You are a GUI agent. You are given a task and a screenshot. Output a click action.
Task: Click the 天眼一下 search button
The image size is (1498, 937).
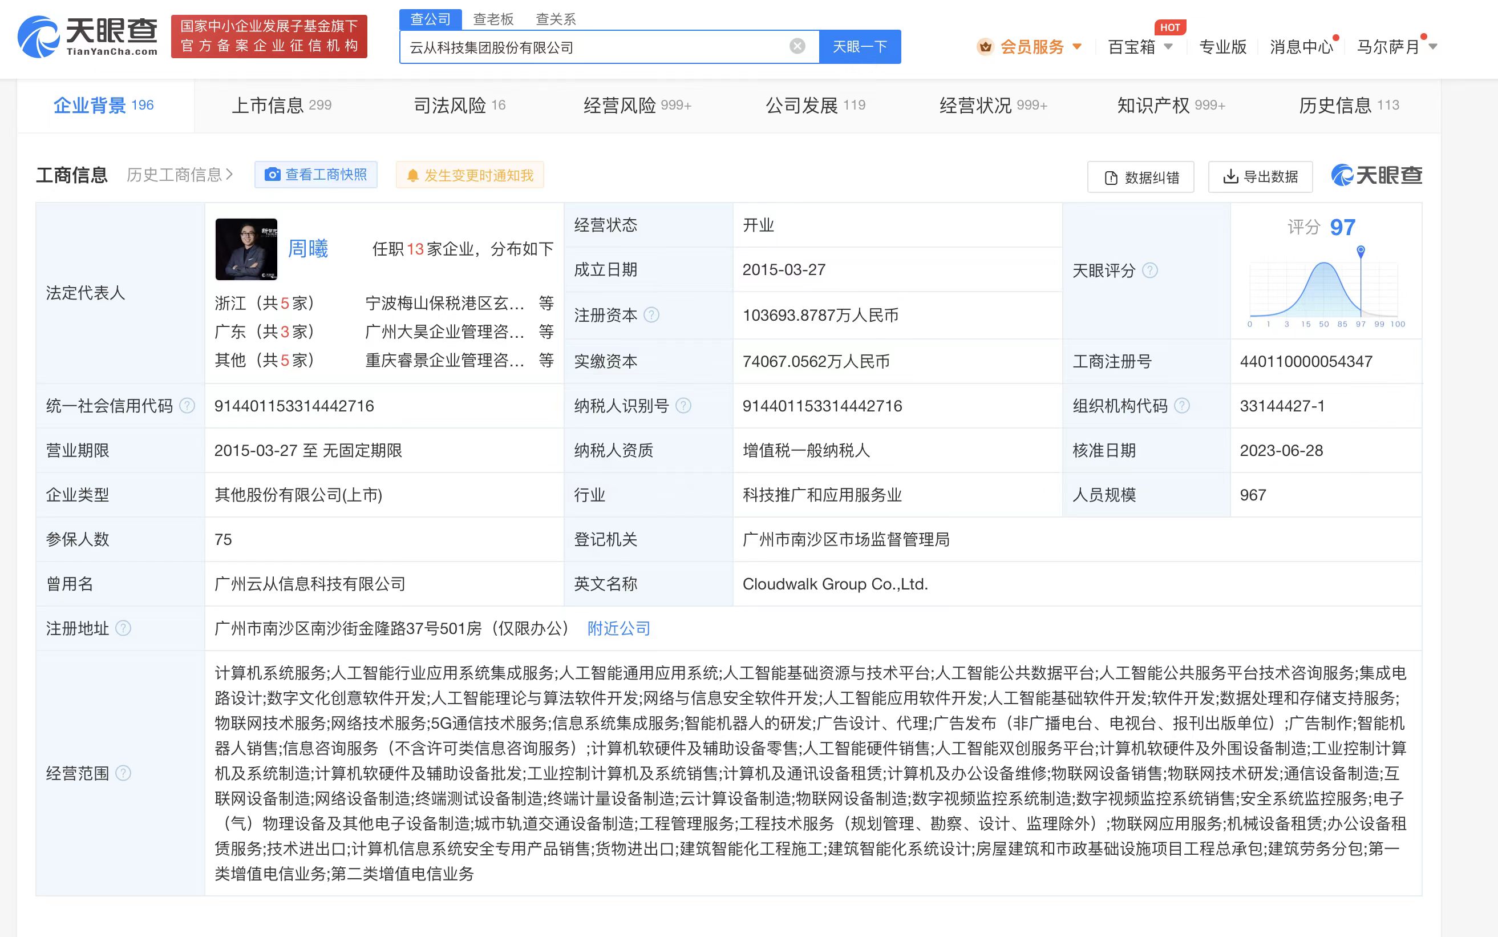click(x=860, y=46)
